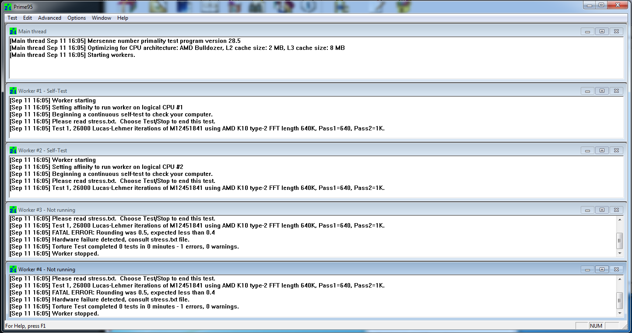Minimize the Worker #1 child window
Screen dimensions: 632x333
click(587, 91)
